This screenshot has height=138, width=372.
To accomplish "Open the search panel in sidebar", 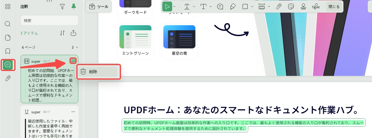I will 8,24.
